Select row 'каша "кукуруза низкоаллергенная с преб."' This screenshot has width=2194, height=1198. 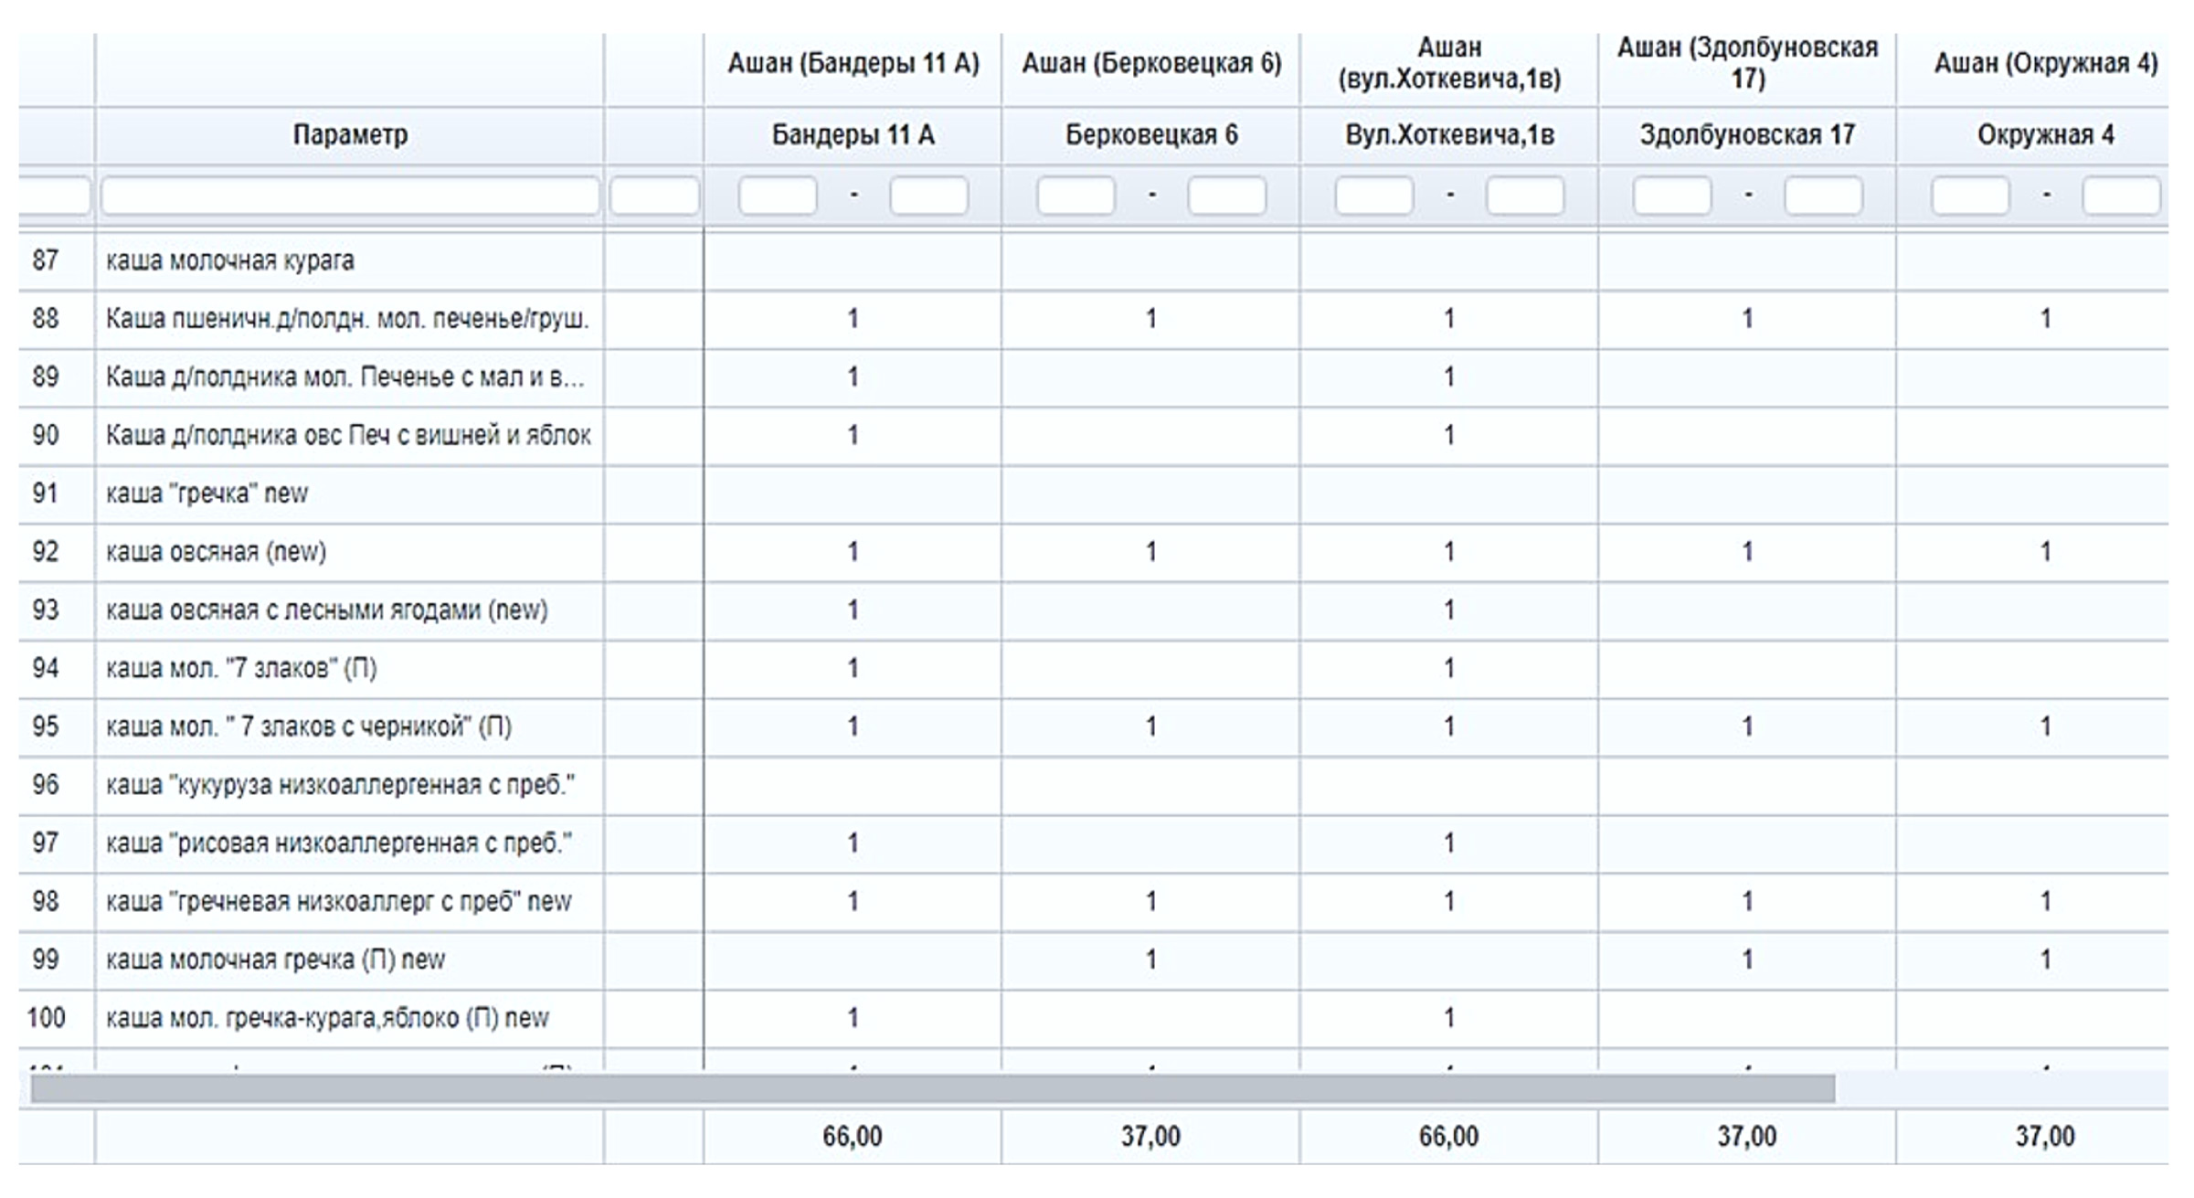[1094, 785]
